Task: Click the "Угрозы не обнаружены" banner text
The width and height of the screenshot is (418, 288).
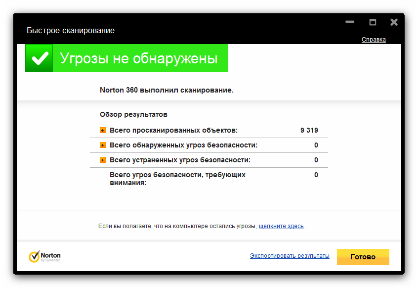Action: (x=139, y=58)
